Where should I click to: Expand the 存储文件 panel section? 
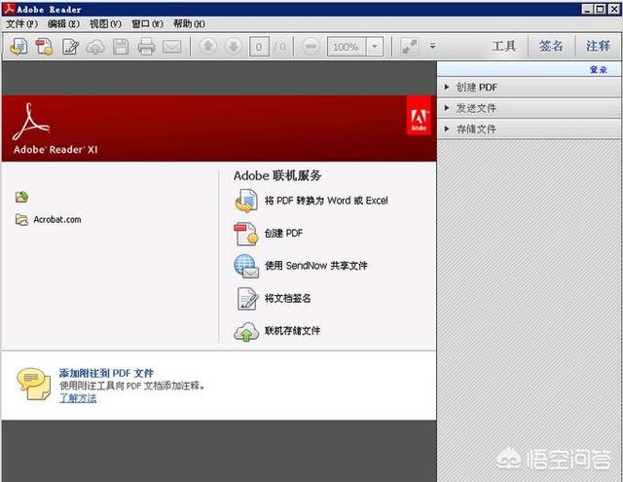coord(529,129)
